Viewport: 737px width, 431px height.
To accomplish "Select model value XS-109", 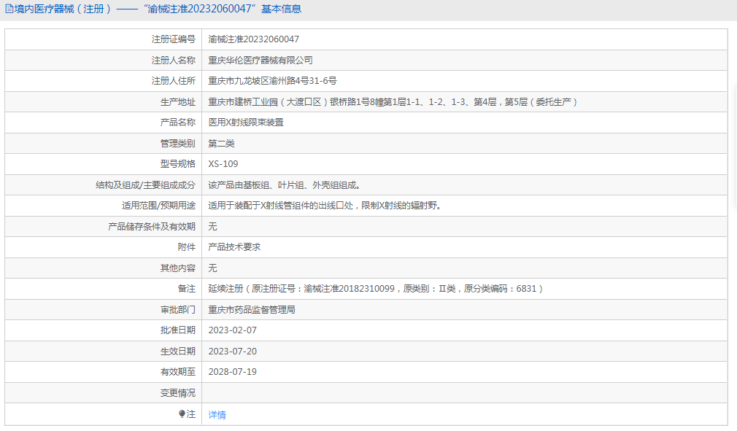I will point(223,164).
